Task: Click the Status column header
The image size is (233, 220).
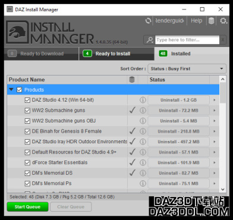Action: click(x=178, y=80)
